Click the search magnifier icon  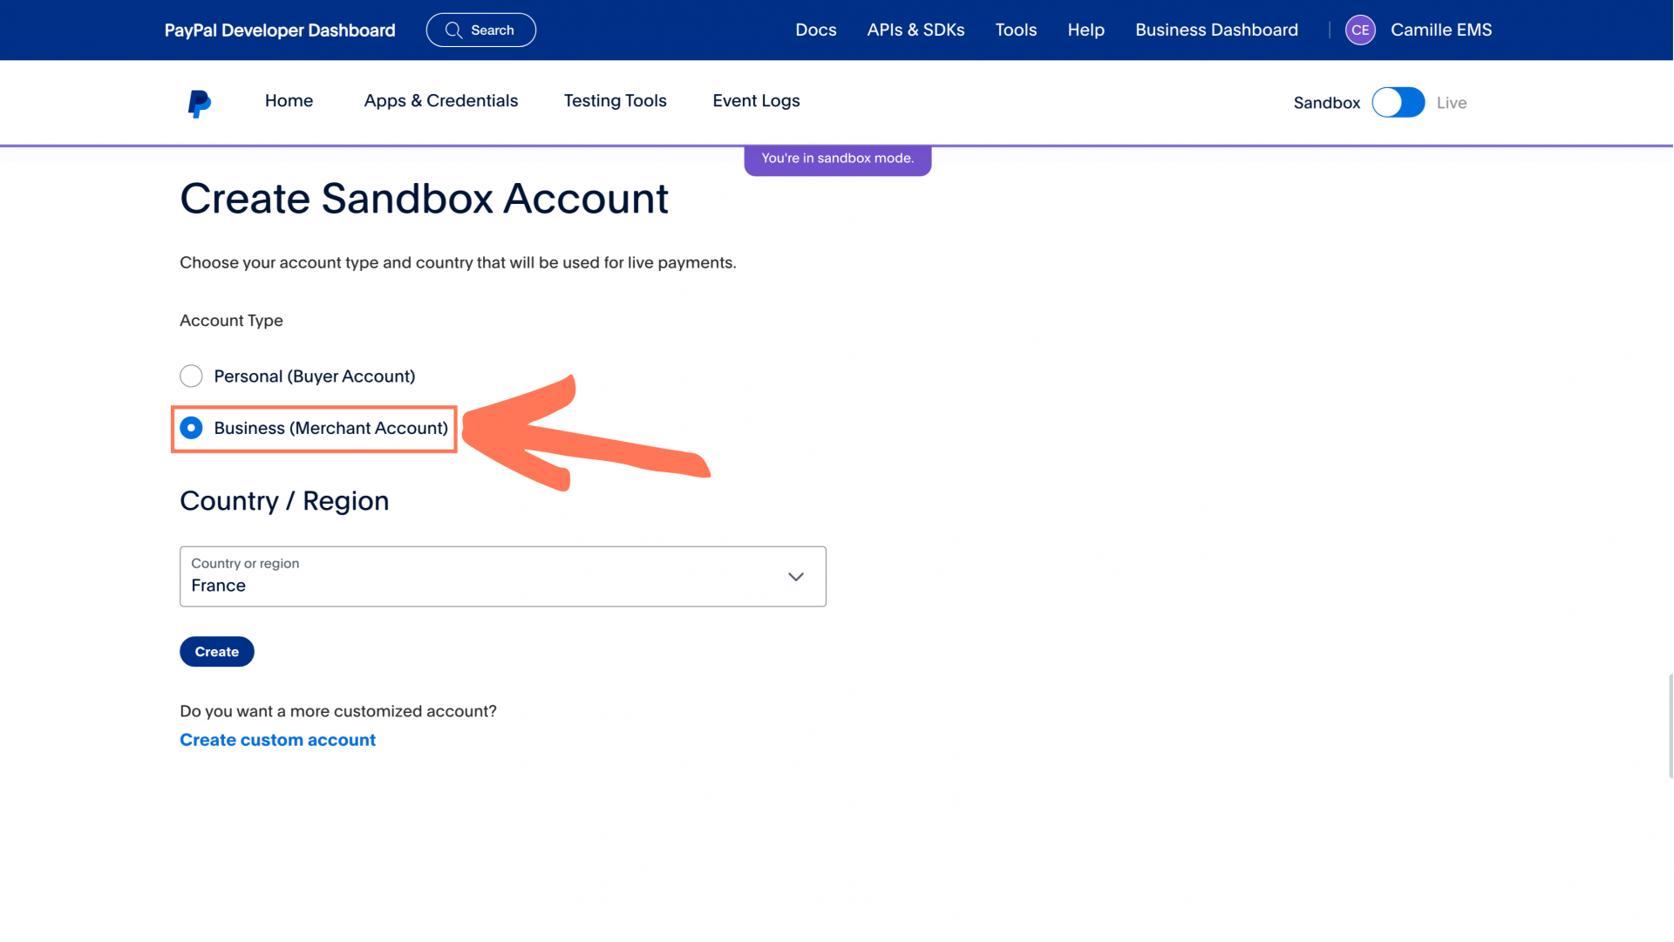click(453, 30)
